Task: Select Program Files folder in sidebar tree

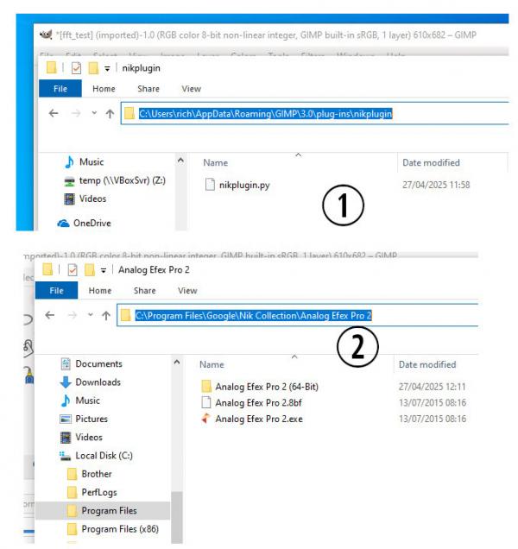Action: click(103, 510)
